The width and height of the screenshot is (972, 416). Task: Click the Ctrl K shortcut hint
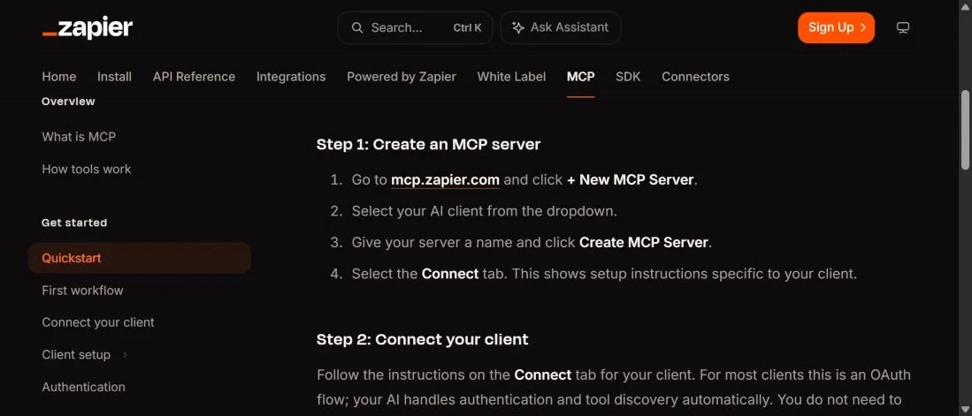click(x=467, y=28)
